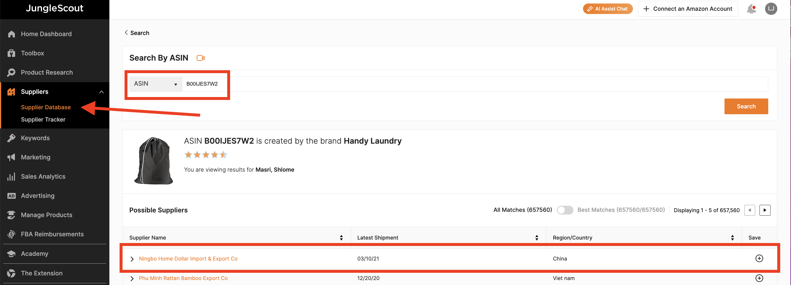Click the ASIN input field with B00IJES7W2
The image size is (791, 285).
click(475, 84)
